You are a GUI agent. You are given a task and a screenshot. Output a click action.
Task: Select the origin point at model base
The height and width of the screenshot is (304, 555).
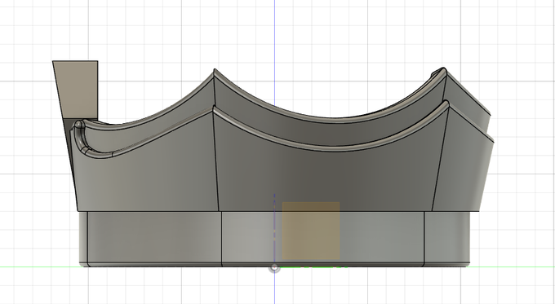[275, 268]
